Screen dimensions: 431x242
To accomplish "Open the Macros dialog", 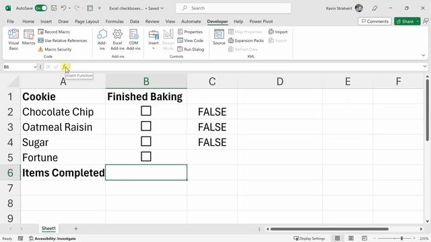I will click(x=28, y=38).
